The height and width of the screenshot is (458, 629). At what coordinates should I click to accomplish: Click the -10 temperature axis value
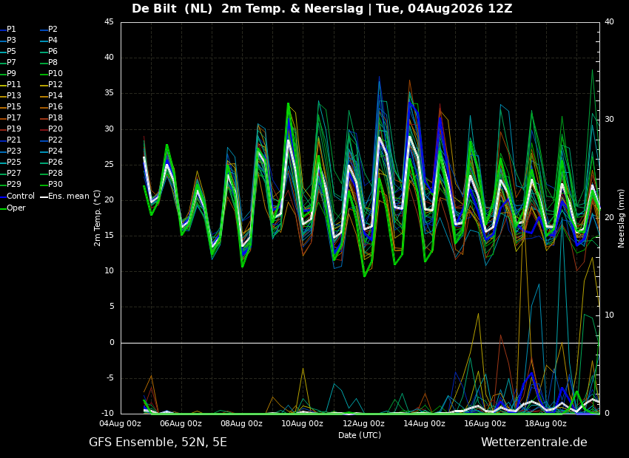[x=107, y=414]
